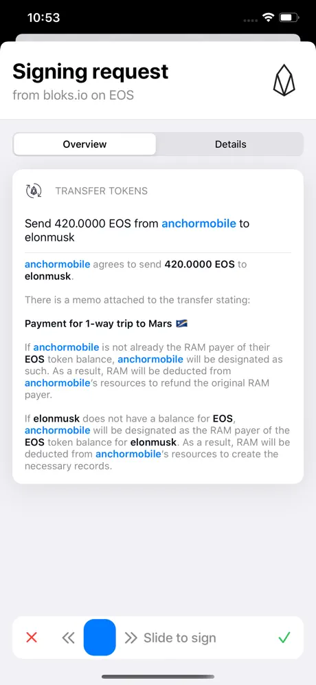Screen dimensions: 316x685
Task: Tap the blue slide-to-sign handle
Action: point(100,638)
